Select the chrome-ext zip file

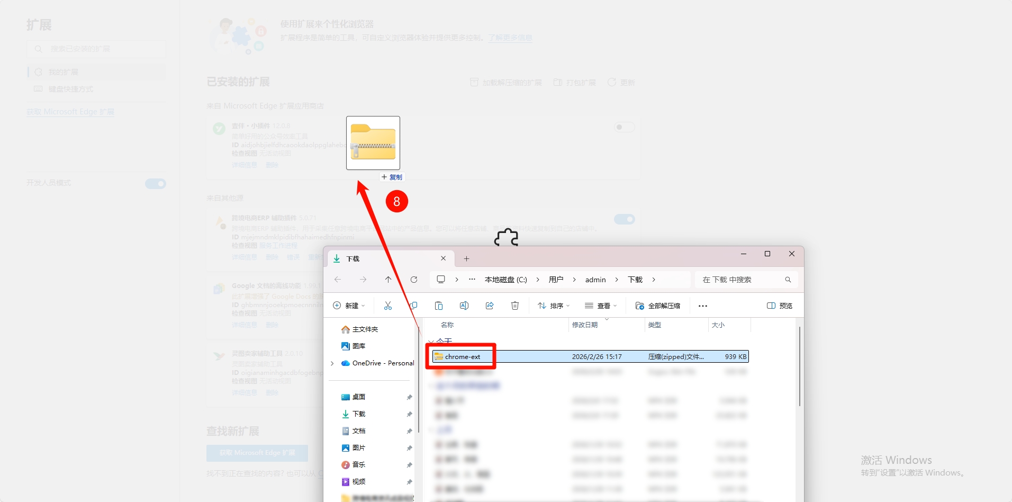(463, 357)
